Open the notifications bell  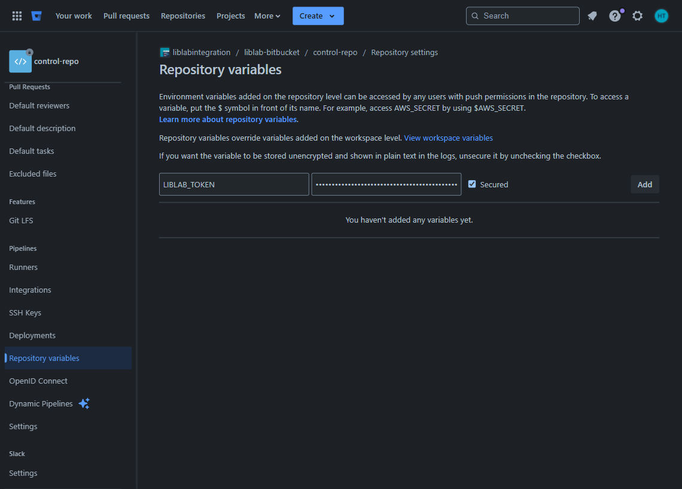click(x=592, y=16)
